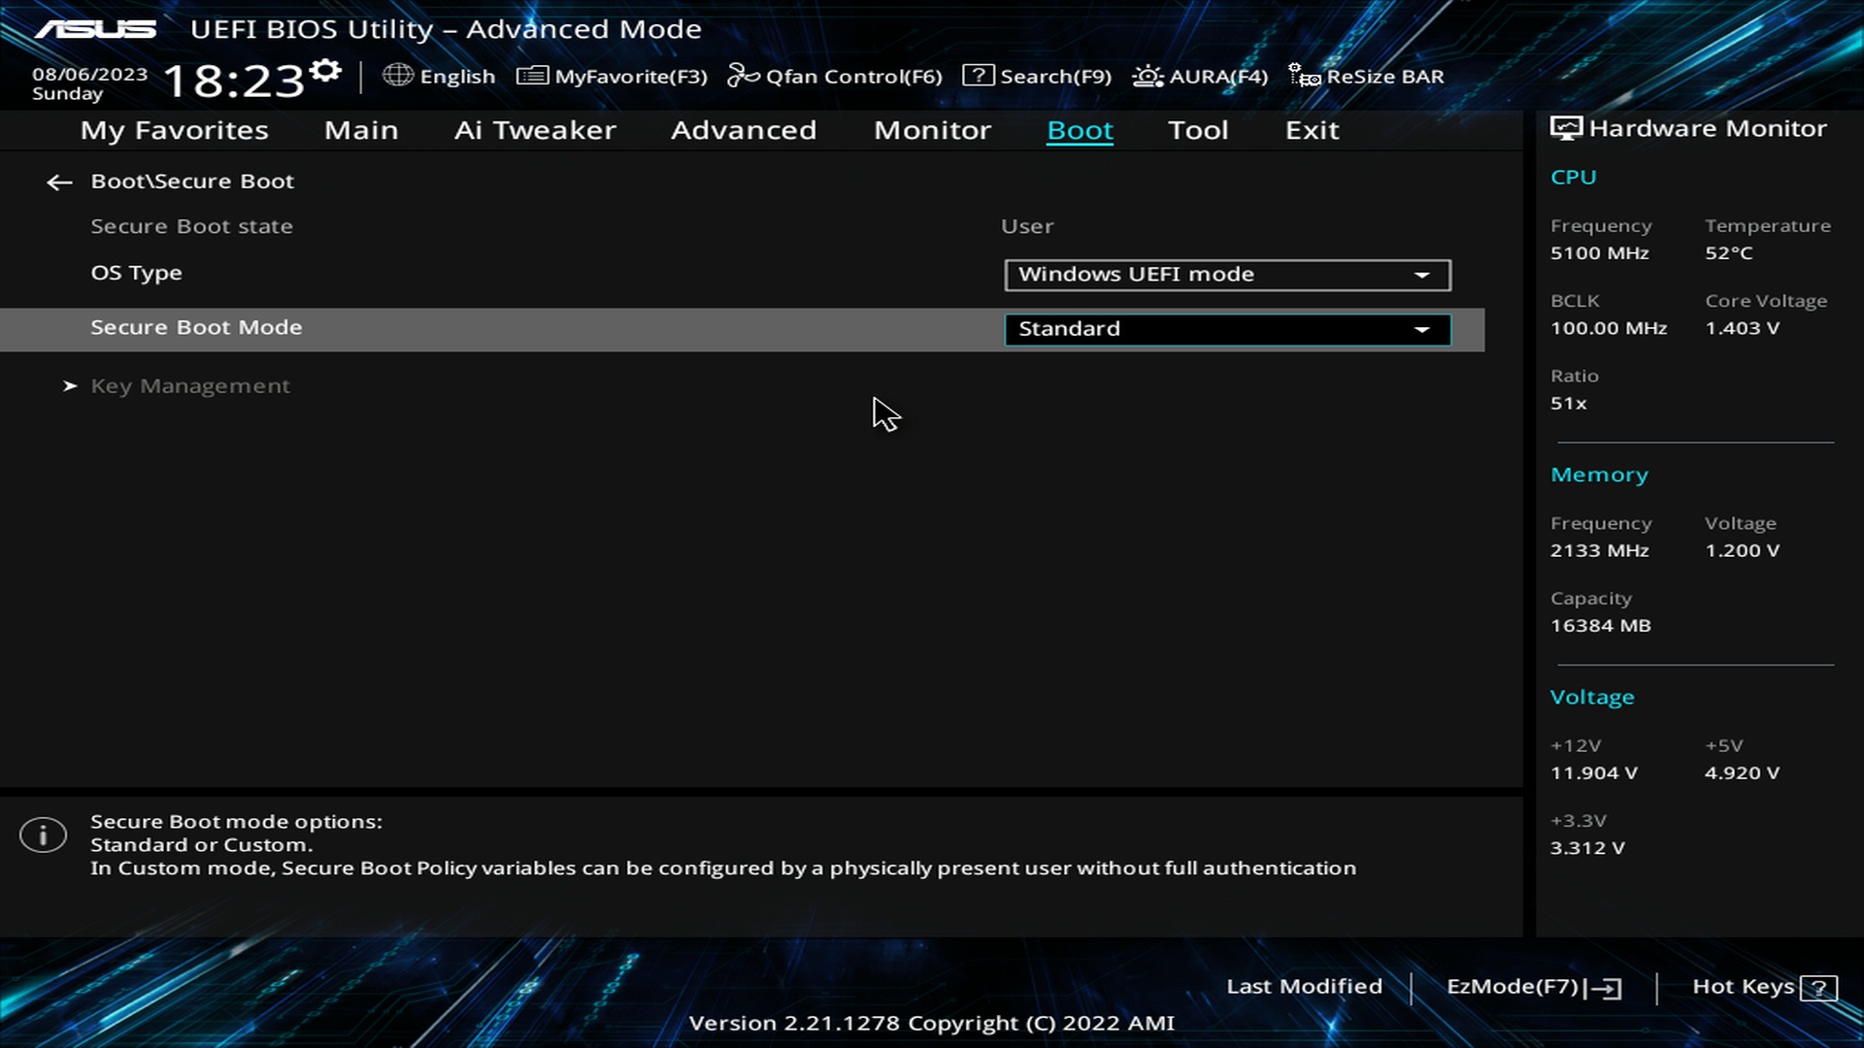Open the Tool tab
Image resolution: width=1864 pixels, height=1048 pixels.
(x=1198, y=130)
